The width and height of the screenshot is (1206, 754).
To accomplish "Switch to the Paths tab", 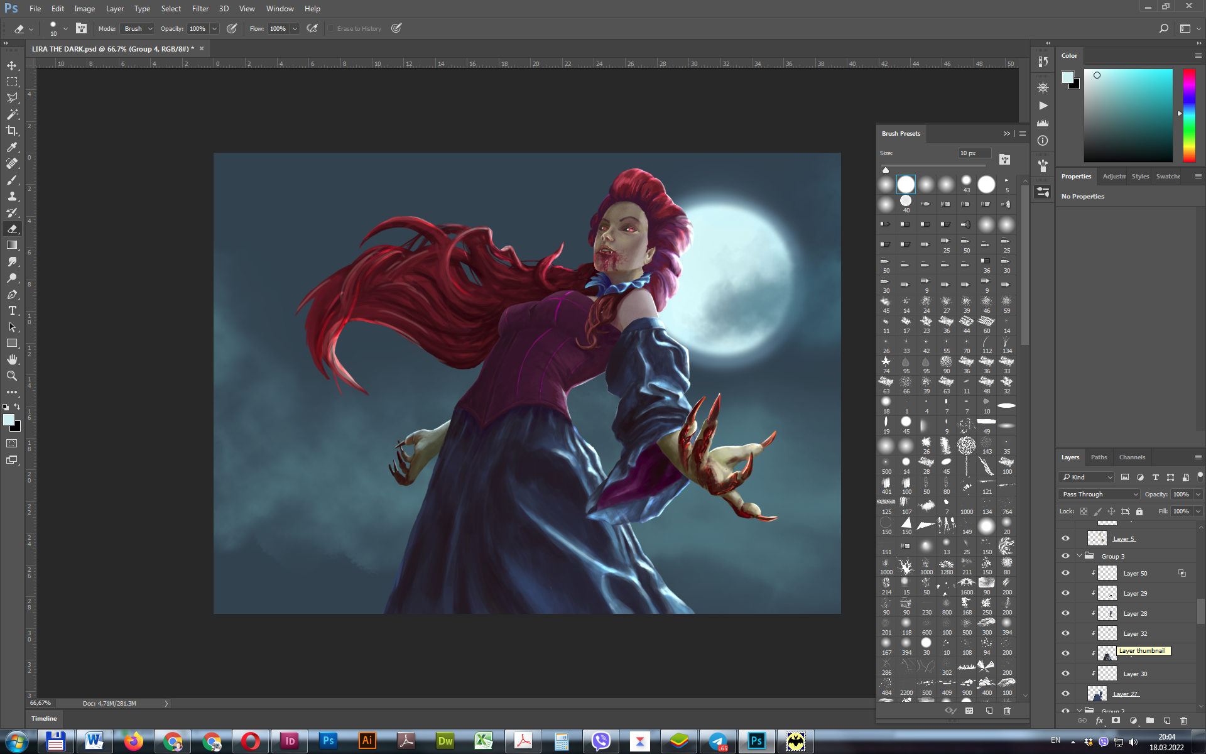I will (1099, 457).
